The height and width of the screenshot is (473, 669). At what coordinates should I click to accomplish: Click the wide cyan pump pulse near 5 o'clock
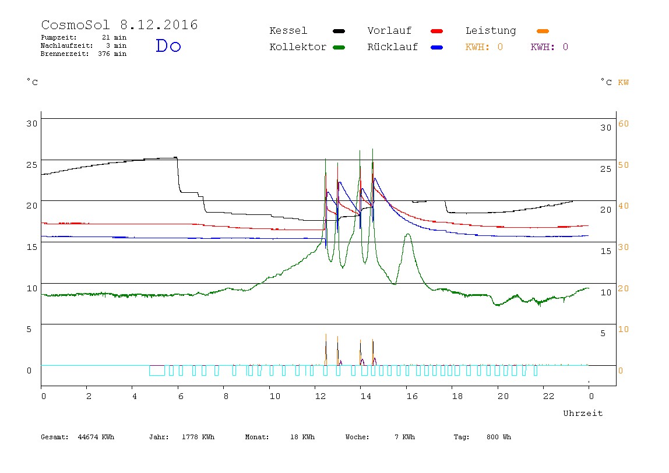pos(157,370)
